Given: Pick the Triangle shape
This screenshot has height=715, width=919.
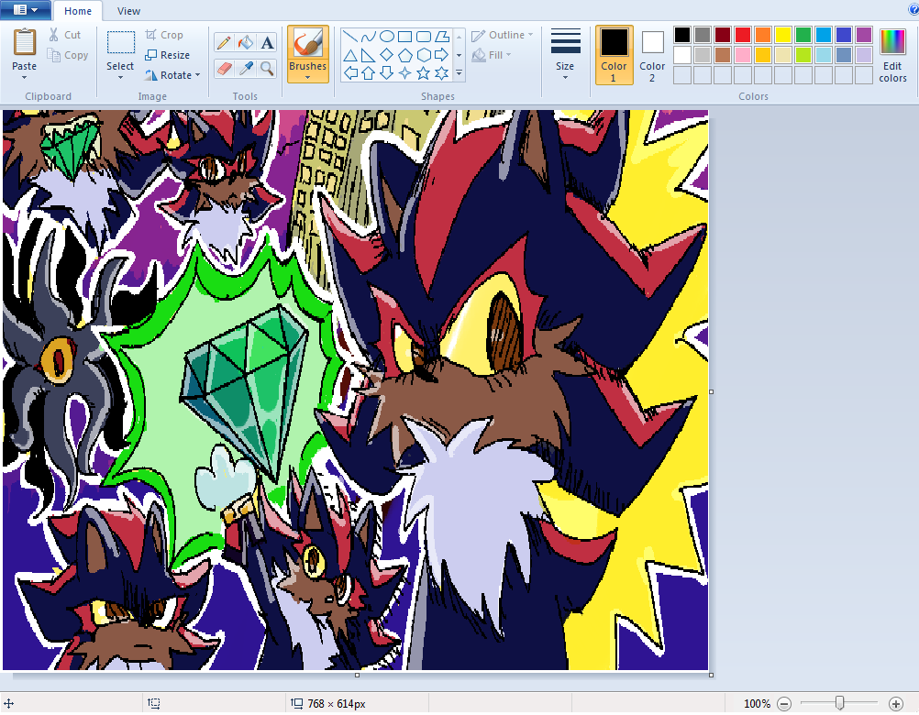Looking at the screenshot, I should click(x=350, y=56).
